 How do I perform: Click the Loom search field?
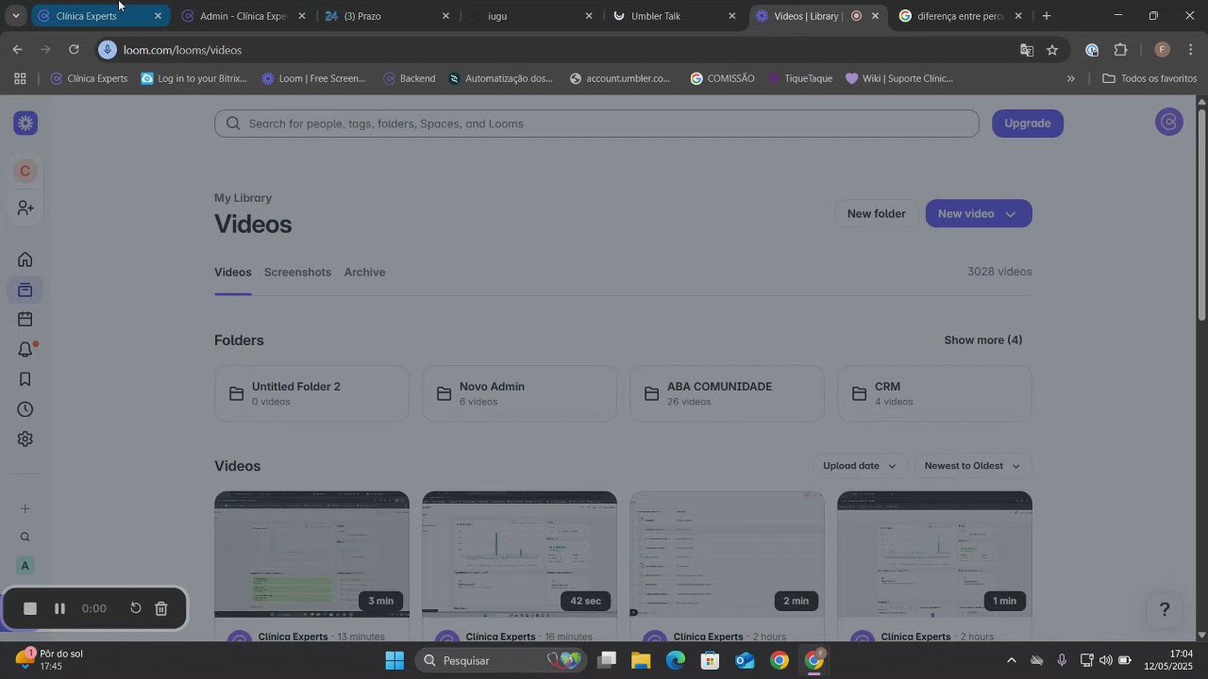coord(596,124)
